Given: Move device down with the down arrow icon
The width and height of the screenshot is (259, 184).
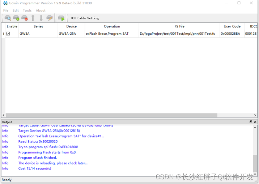Looking at the screenshot, I should click(41, 18).
